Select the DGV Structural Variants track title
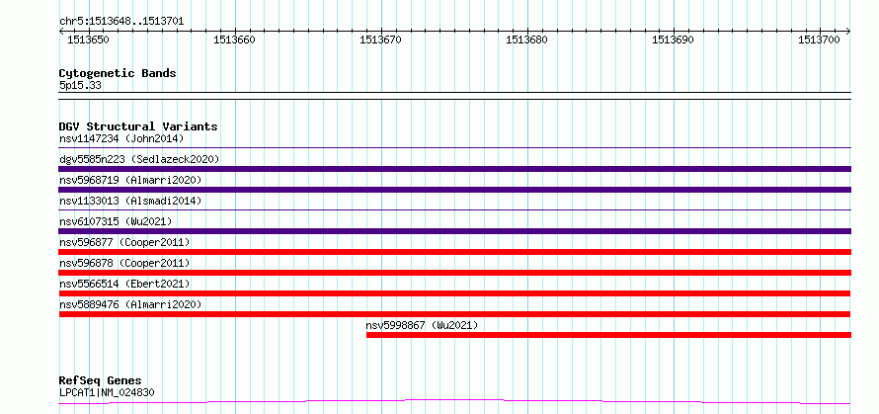This screenshot has height=414, width=879. point(138,126)
